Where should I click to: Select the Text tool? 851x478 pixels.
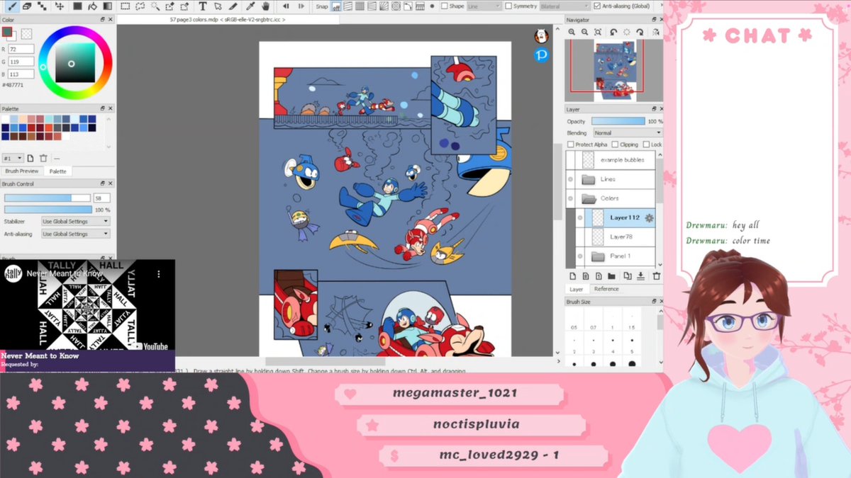coord(203,6)
